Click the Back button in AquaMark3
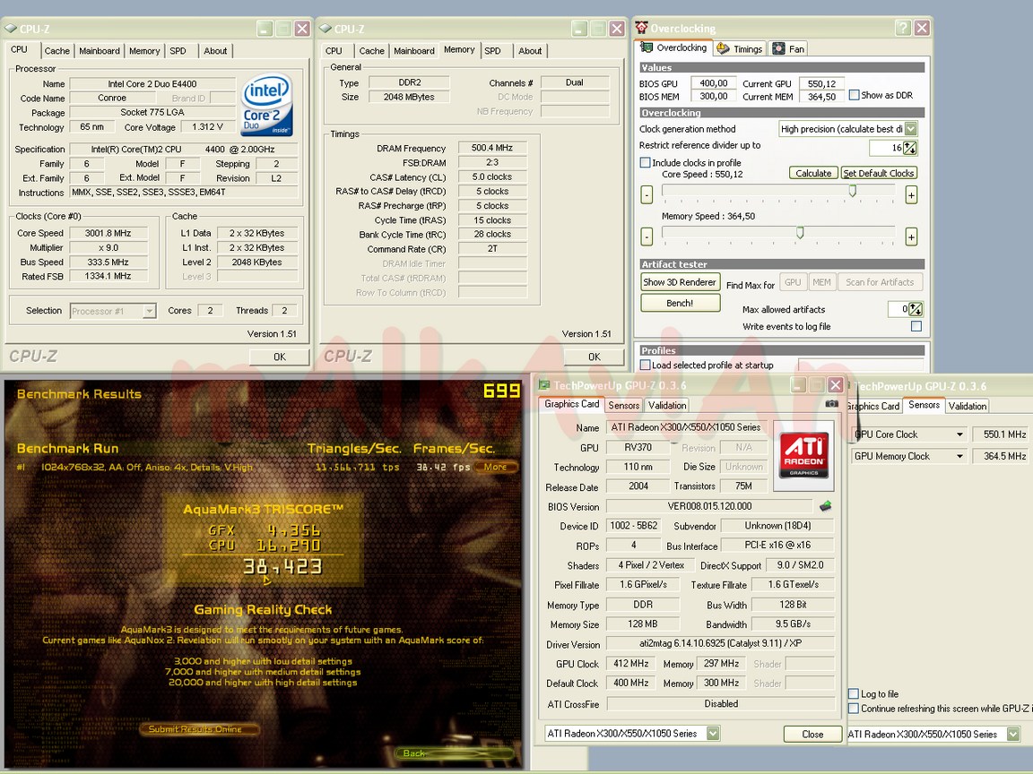 pyautogui.click(x=455, y=752)
